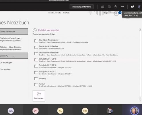
Task: Toggle the camera on or off
Action: pos(133,7)
